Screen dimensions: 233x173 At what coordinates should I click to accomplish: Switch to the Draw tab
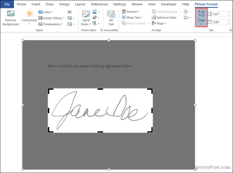50,4
